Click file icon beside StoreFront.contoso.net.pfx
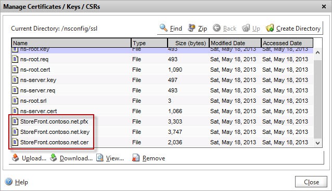Image resolution: width=332 pixels, height=191 pixels. click(x=15, y=121)
